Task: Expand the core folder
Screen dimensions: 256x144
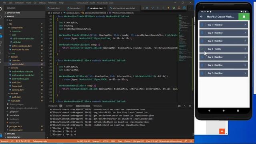Action: tap(13, 53)
